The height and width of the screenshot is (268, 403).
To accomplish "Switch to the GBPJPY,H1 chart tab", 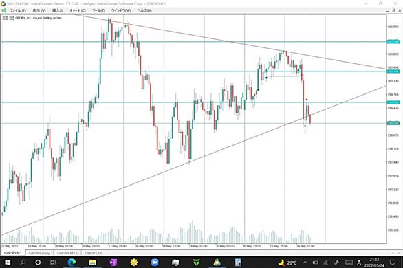I will coord(13,253).
